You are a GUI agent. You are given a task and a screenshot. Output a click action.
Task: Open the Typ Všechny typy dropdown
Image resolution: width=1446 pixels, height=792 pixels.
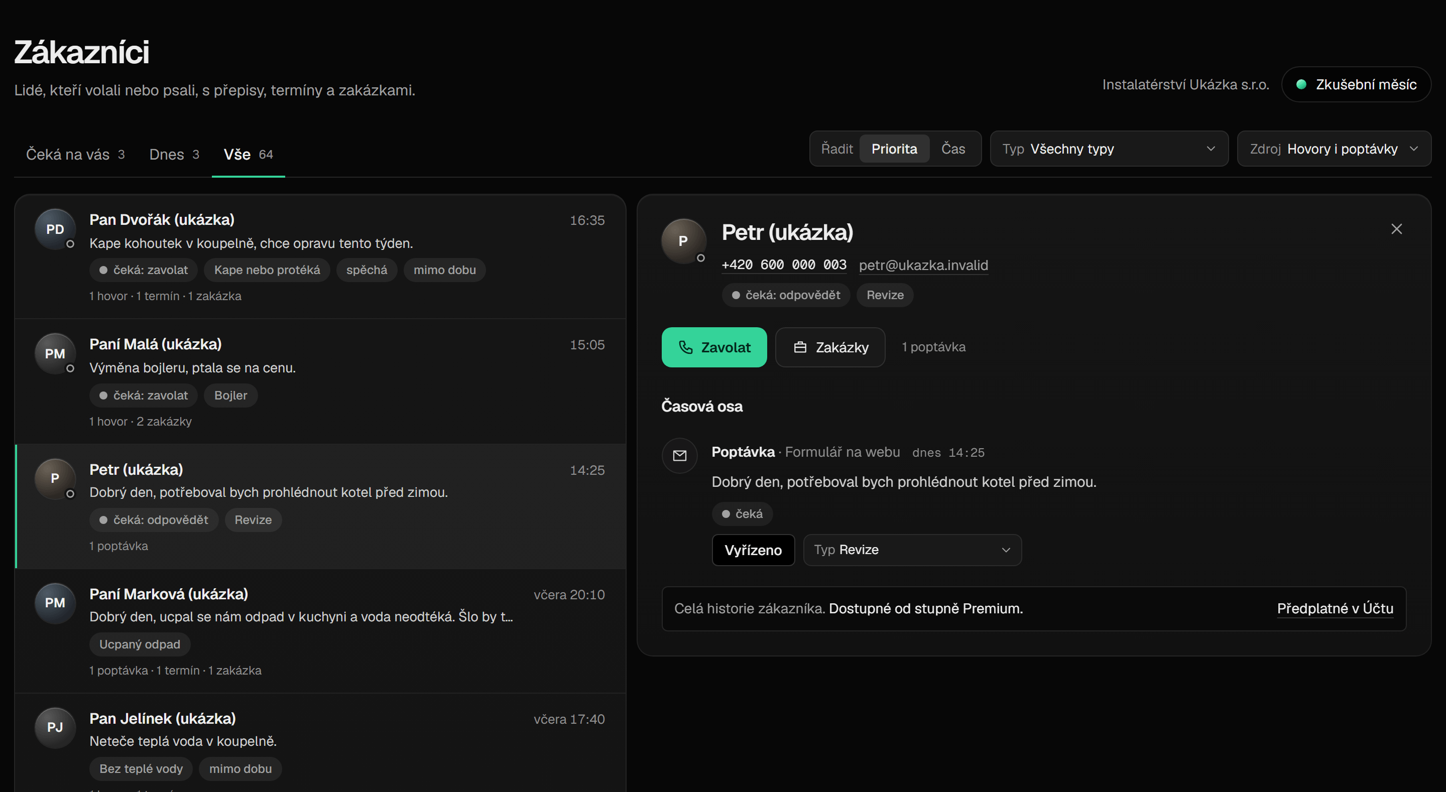[1109, 149]
